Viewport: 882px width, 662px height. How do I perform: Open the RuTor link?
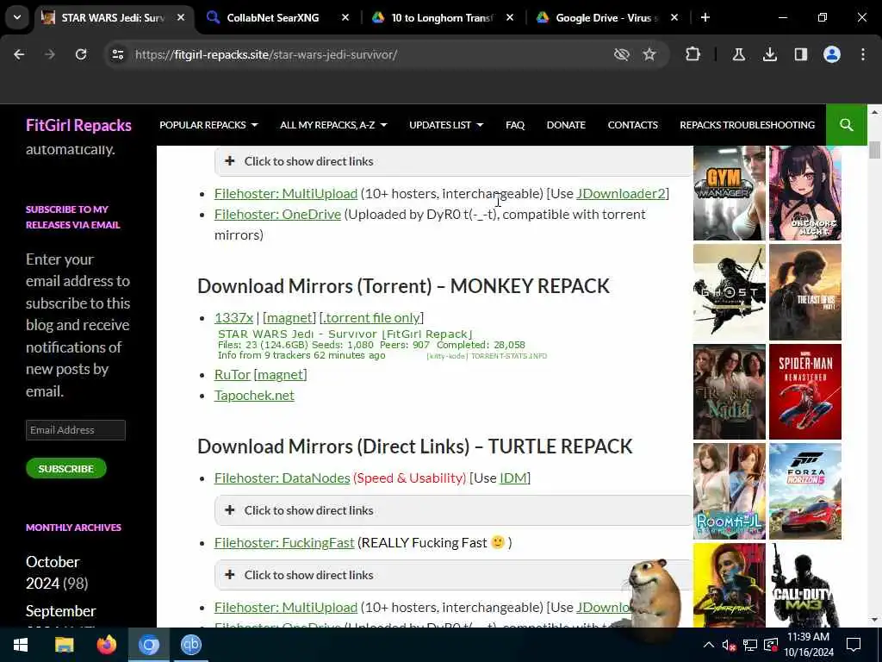coord(233,374)
